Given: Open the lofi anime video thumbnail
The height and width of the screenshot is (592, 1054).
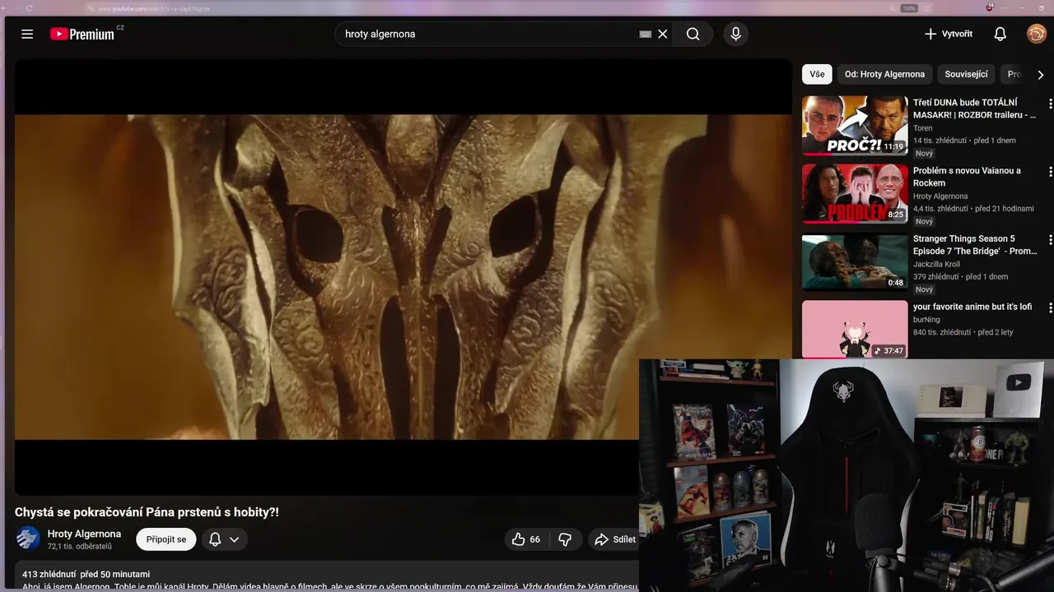Looking at the screenshot, I should coord(855,330).
